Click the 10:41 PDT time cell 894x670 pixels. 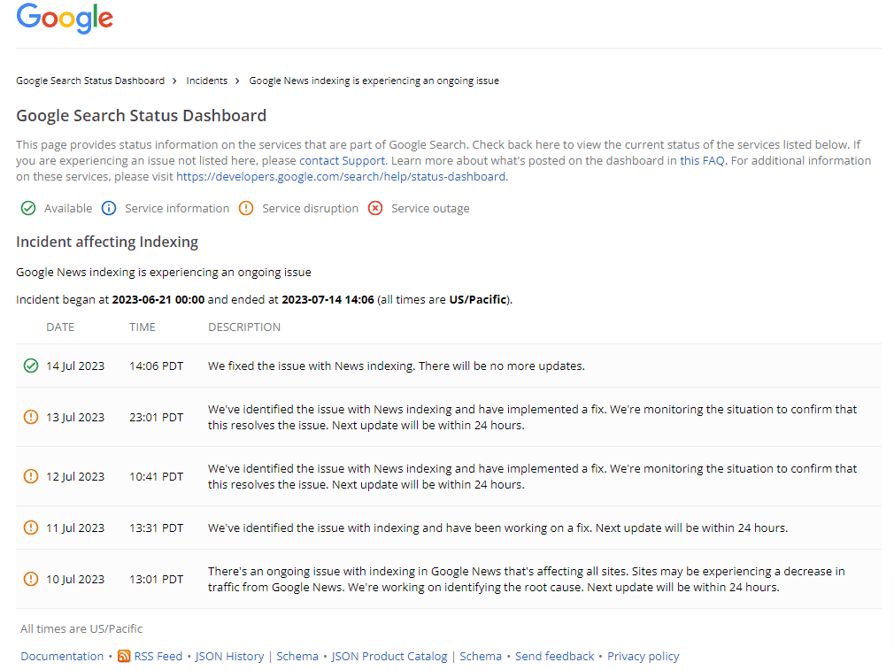(x=156, y=477)
